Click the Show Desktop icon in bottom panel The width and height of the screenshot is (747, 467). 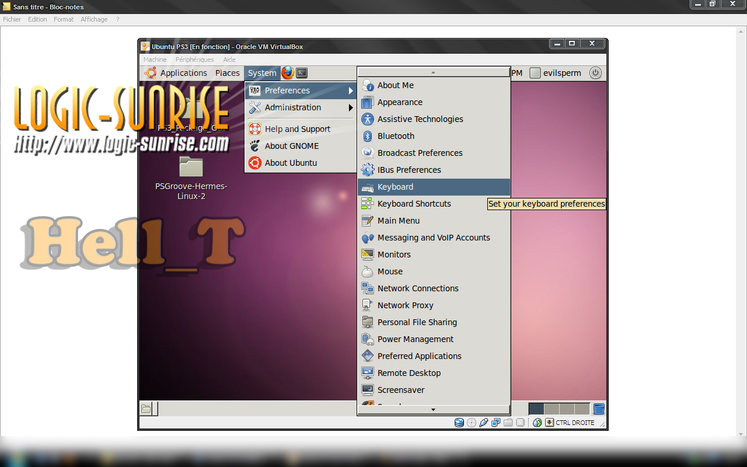146,409
